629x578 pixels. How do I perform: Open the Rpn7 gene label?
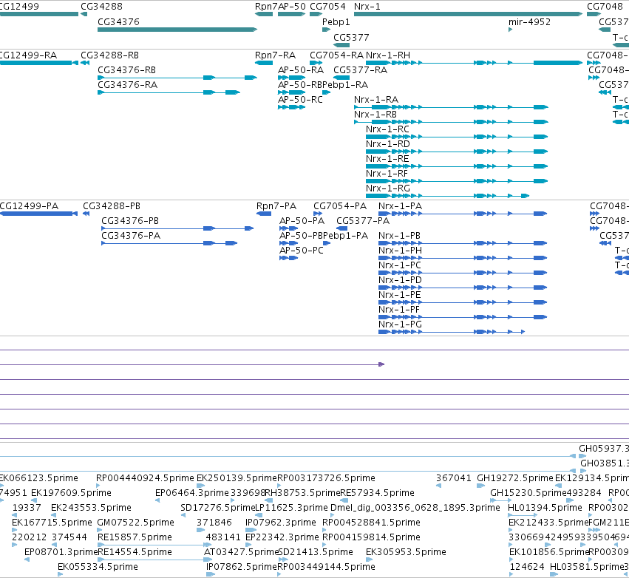click(x=266, y=7)
